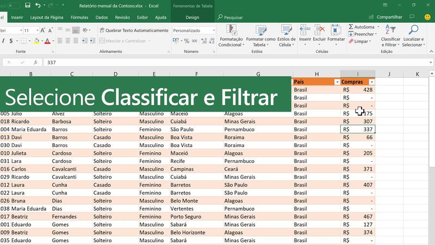Apply percent style to the cell
The image size is (435, 245).
187,41
